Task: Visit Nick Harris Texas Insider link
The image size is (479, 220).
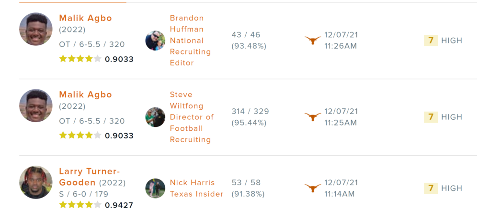Action: [196, 188]
